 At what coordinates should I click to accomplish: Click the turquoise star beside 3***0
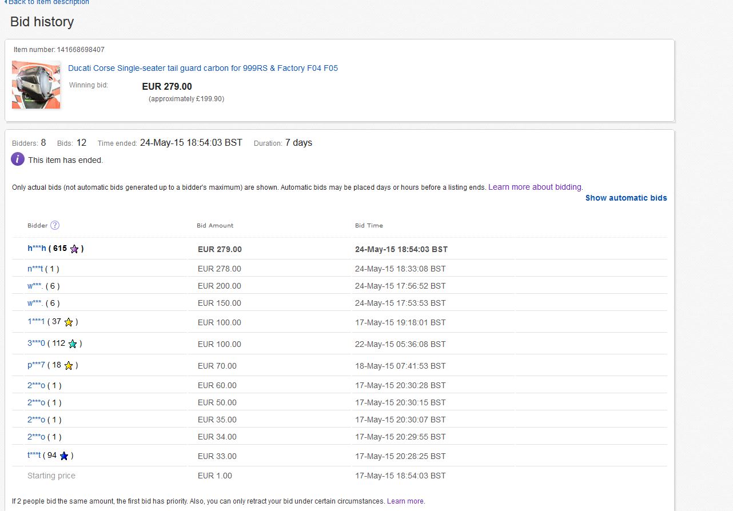73,344
